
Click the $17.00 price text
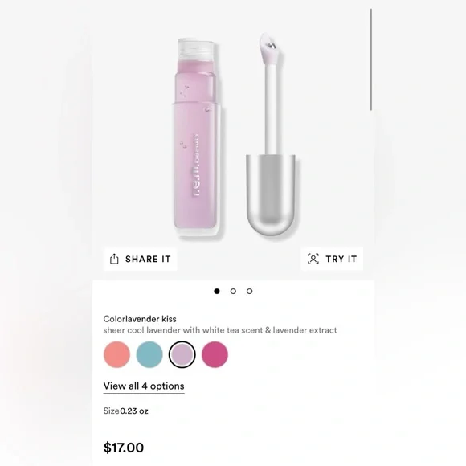[x=124, y=448]
